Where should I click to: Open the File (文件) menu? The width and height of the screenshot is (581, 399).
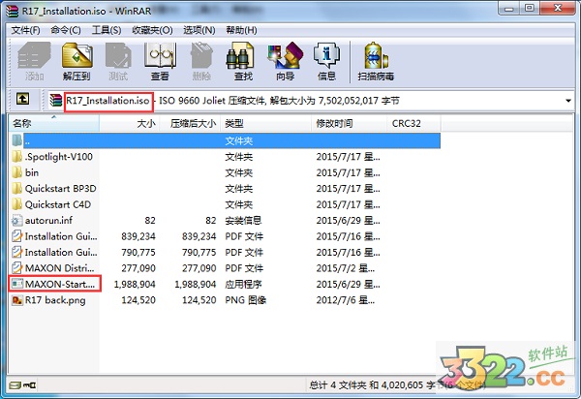[x=25, y=30]
